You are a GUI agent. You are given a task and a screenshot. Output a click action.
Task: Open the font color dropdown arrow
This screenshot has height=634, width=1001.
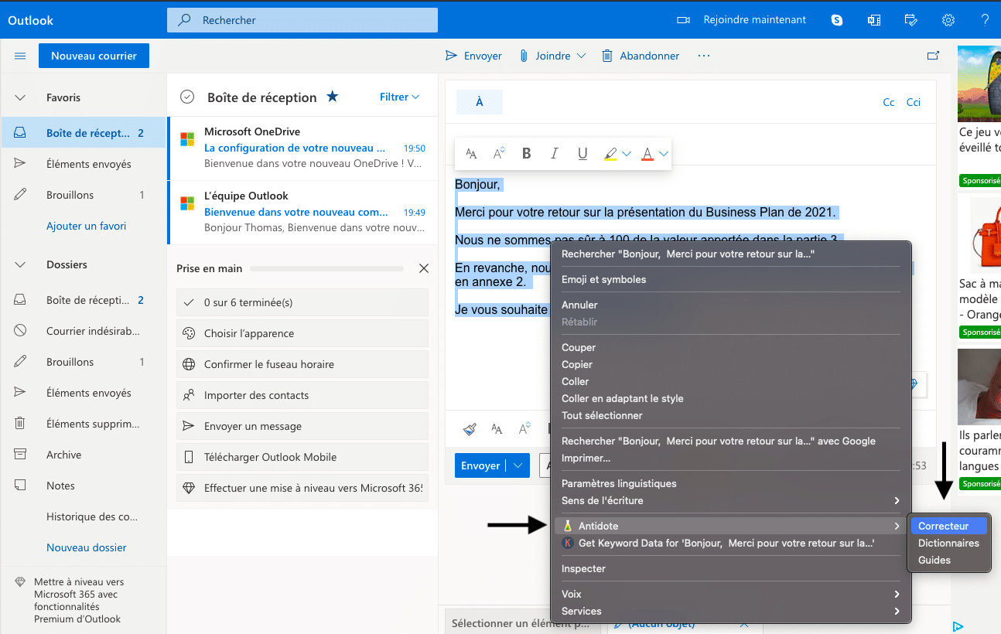tap(664, 154)
